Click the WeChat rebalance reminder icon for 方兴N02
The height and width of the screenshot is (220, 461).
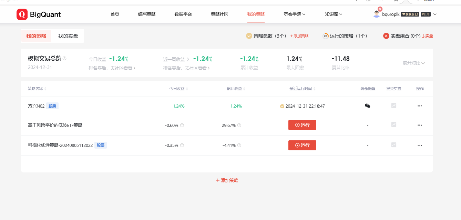367,106
